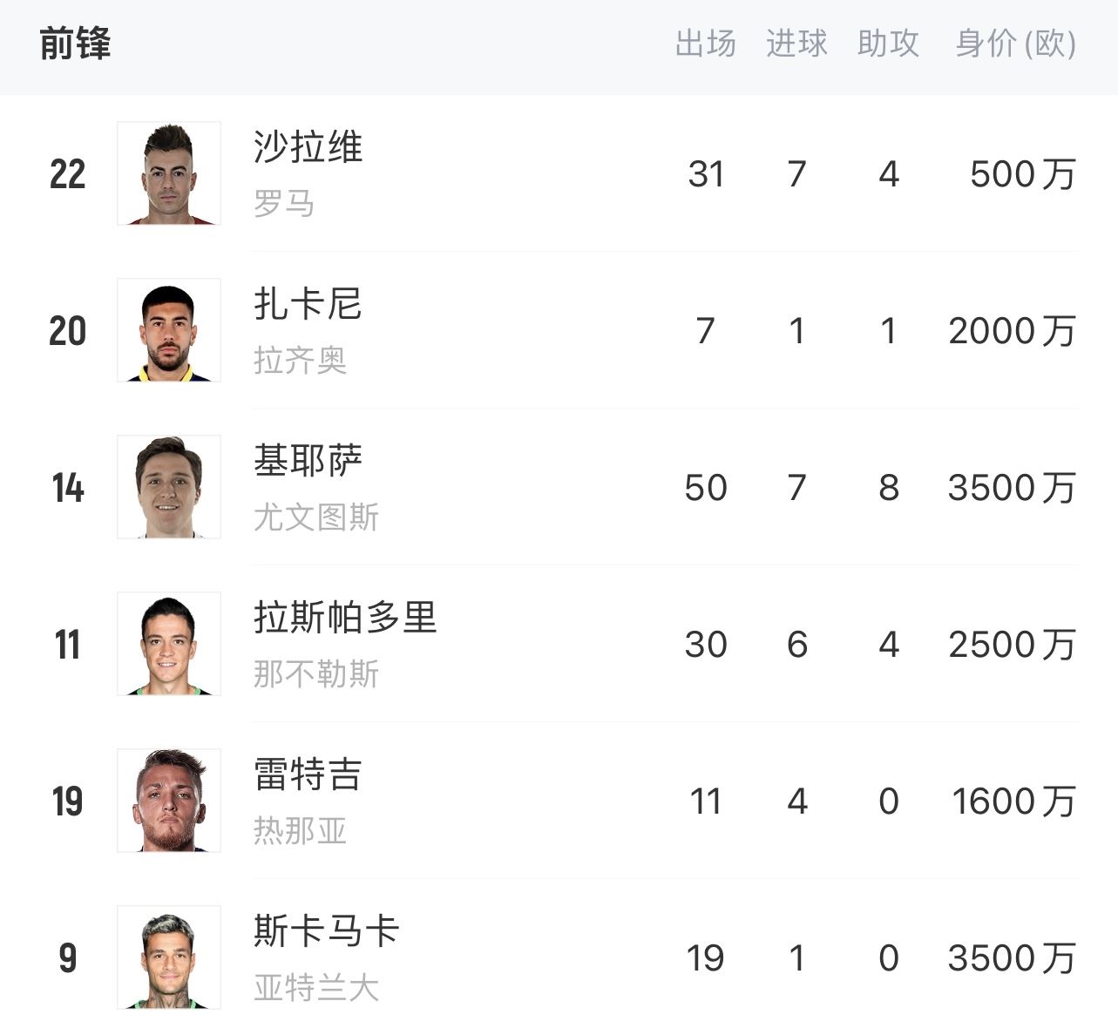
Task: View 拉斯帕多里's headshot image
Action: (x=168, y=644)
